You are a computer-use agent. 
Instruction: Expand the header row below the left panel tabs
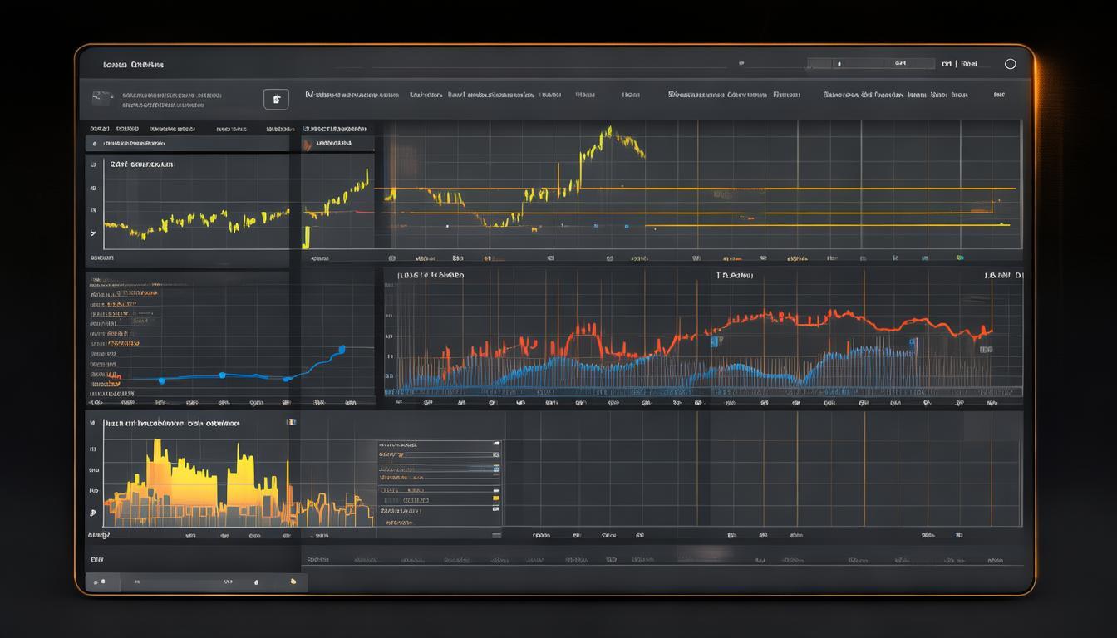[187, 144]
